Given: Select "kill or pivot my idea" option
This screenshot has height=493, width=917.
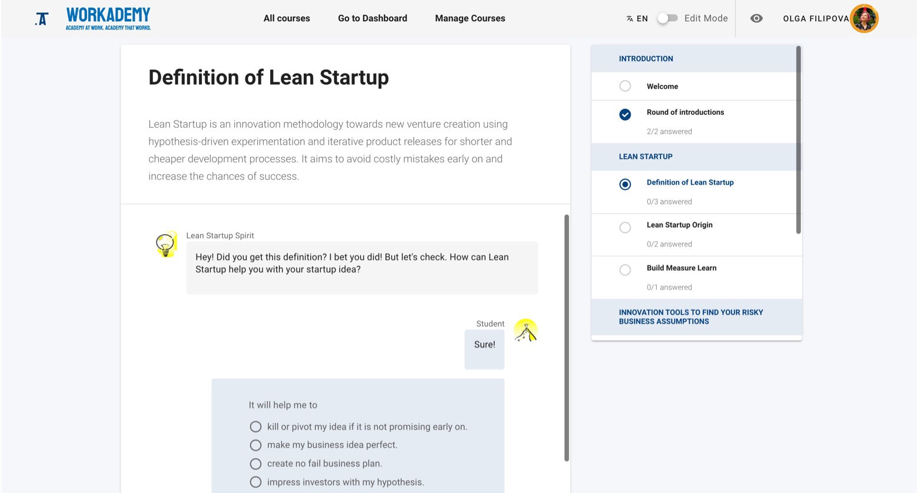Looking at the screenshot, I should click(255, 427).
